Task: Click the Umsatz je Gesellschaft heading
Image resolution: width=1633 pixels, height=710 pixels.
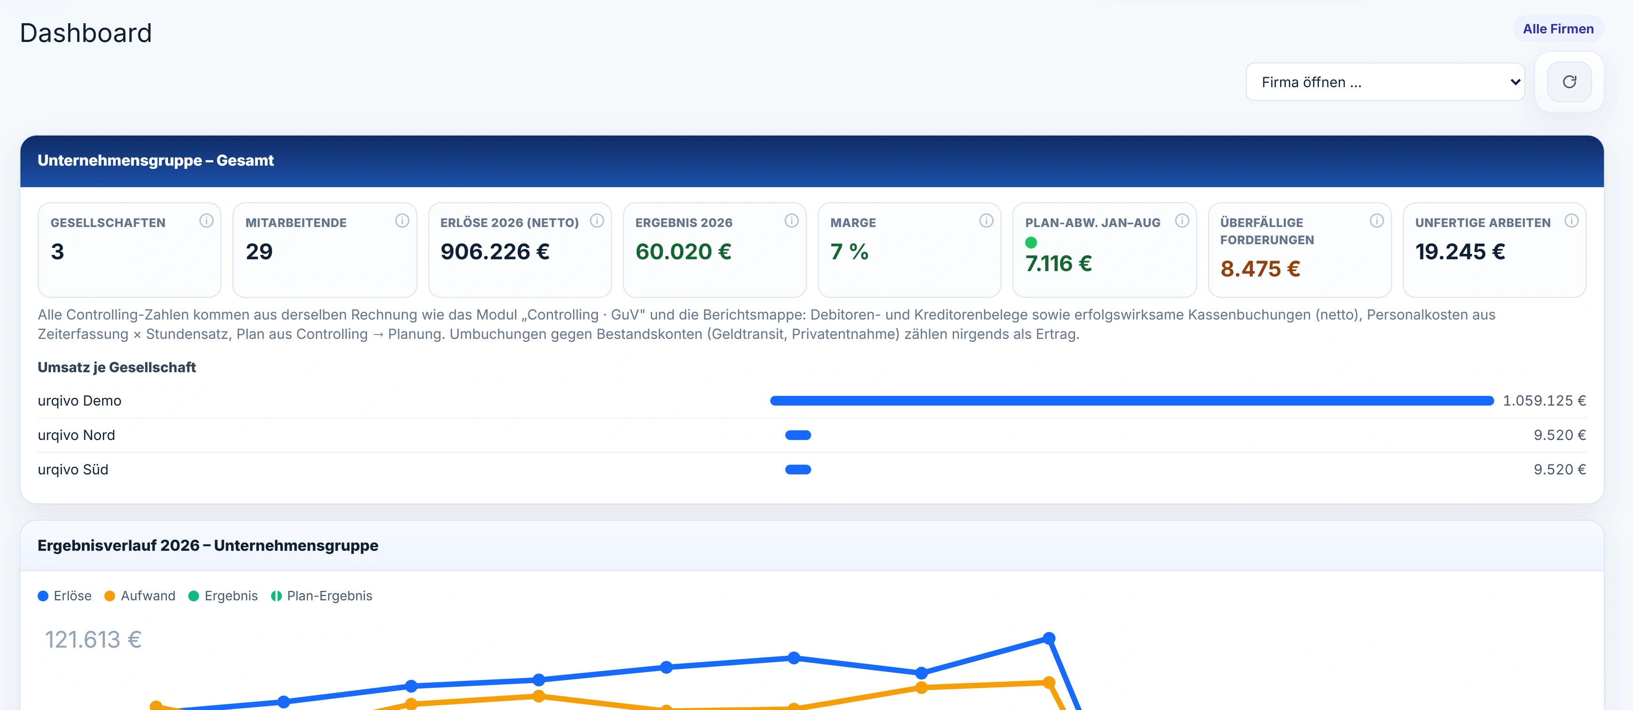Action: 117,368
